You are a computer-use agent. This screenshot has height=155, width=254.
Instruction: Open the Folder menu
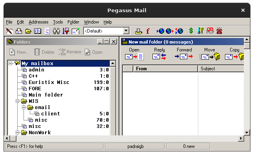coord(73,22)
